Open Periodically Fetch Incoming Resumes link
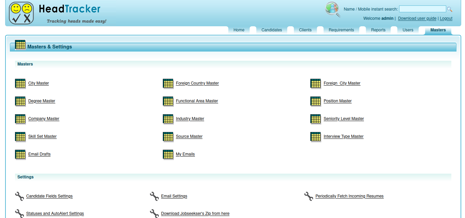 (350, 196)
